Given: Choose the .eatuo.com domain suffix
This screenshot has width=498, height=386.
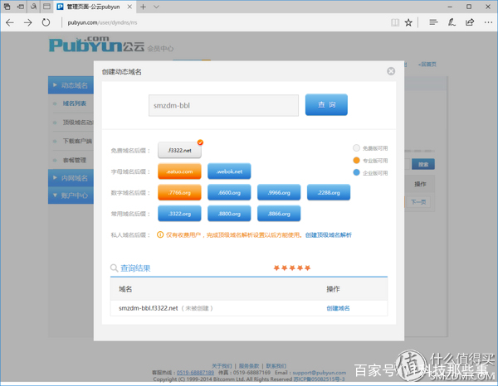Looking at the screenshot, I should 179,171.
